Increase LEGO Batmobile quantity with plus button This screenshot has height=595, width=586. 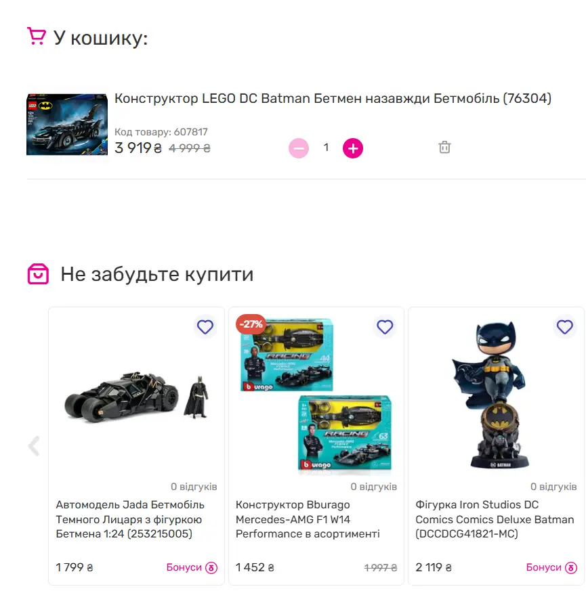point(353,148)
